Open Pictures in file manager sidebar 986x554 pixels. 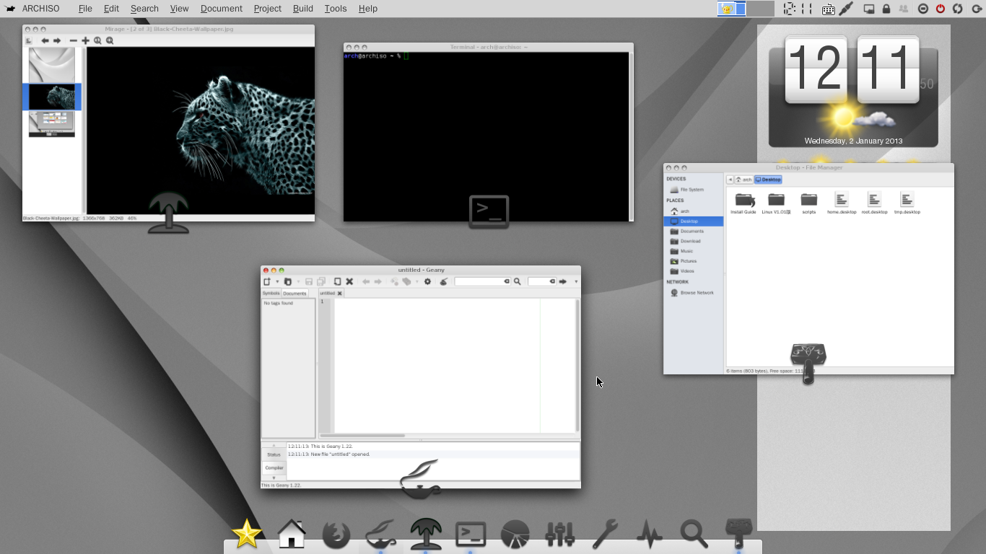[693, 261]
